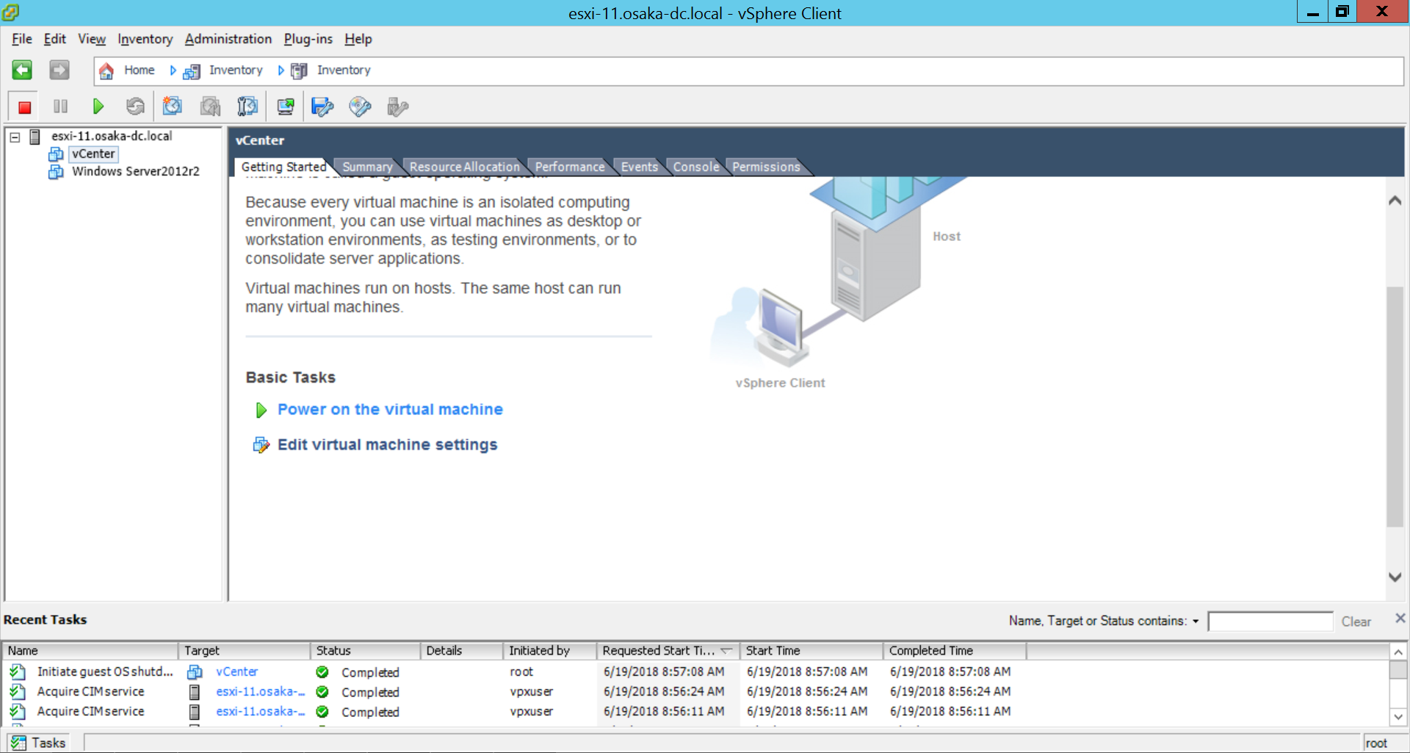The width and height of the screenshot is (1410, 753).
Task: Click the vCenter VM icon in tree
Action: [56, 154]
